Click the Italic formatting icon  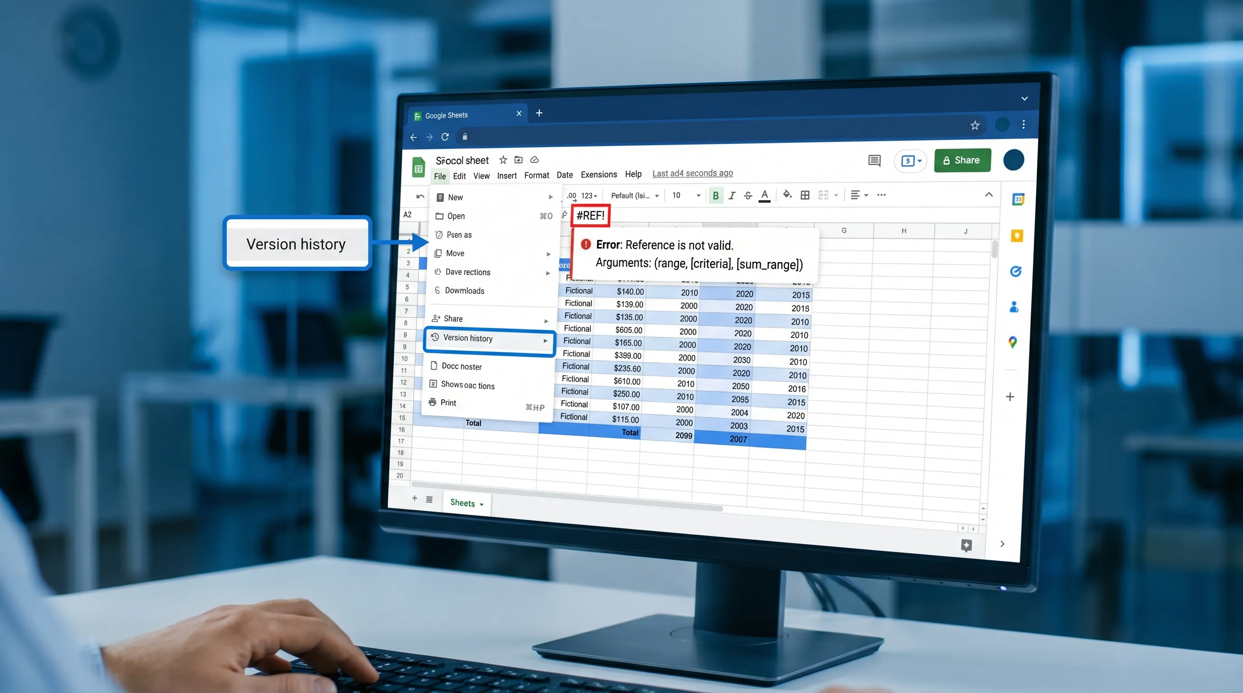click(x=732, y=195)
